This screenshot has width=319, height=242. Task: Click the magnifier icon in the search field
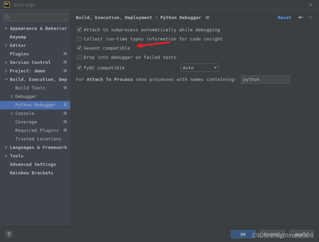click(x=7, y=17)
